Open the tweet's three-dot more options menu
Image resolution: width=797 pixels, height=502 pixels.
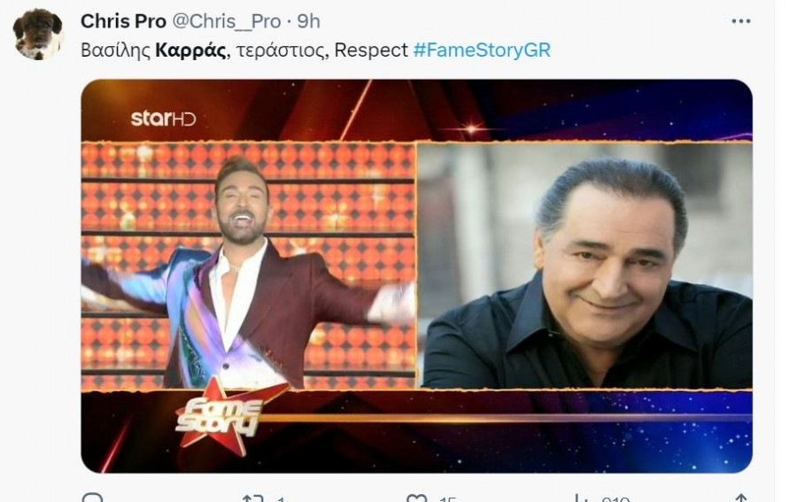point(740,21)
